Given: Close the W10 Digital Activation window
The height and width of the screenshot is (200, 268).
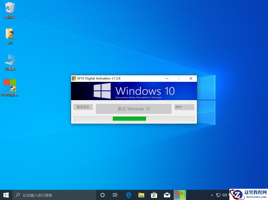Looking at the screenshot, I should coord(191,78).
